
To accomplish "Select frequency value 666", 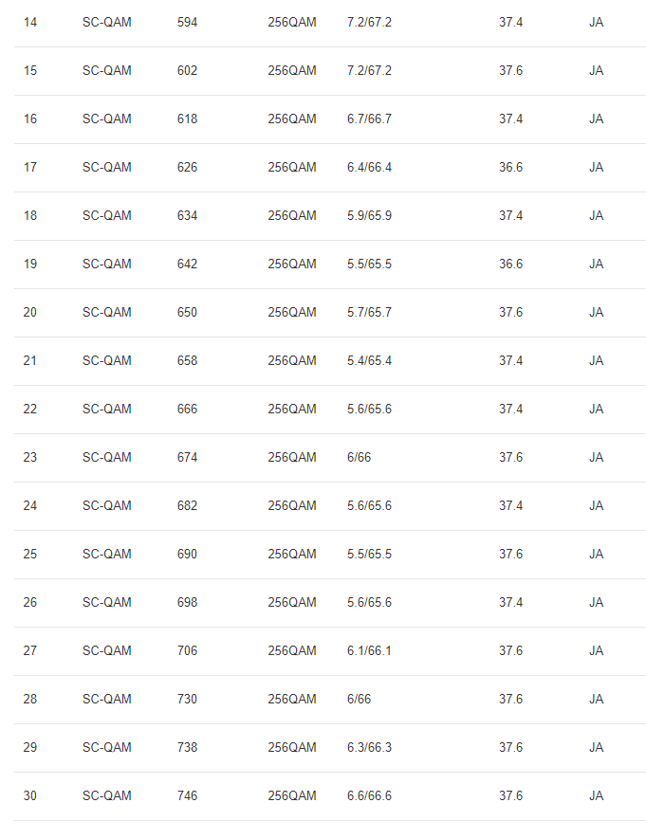I will (187, 409).
